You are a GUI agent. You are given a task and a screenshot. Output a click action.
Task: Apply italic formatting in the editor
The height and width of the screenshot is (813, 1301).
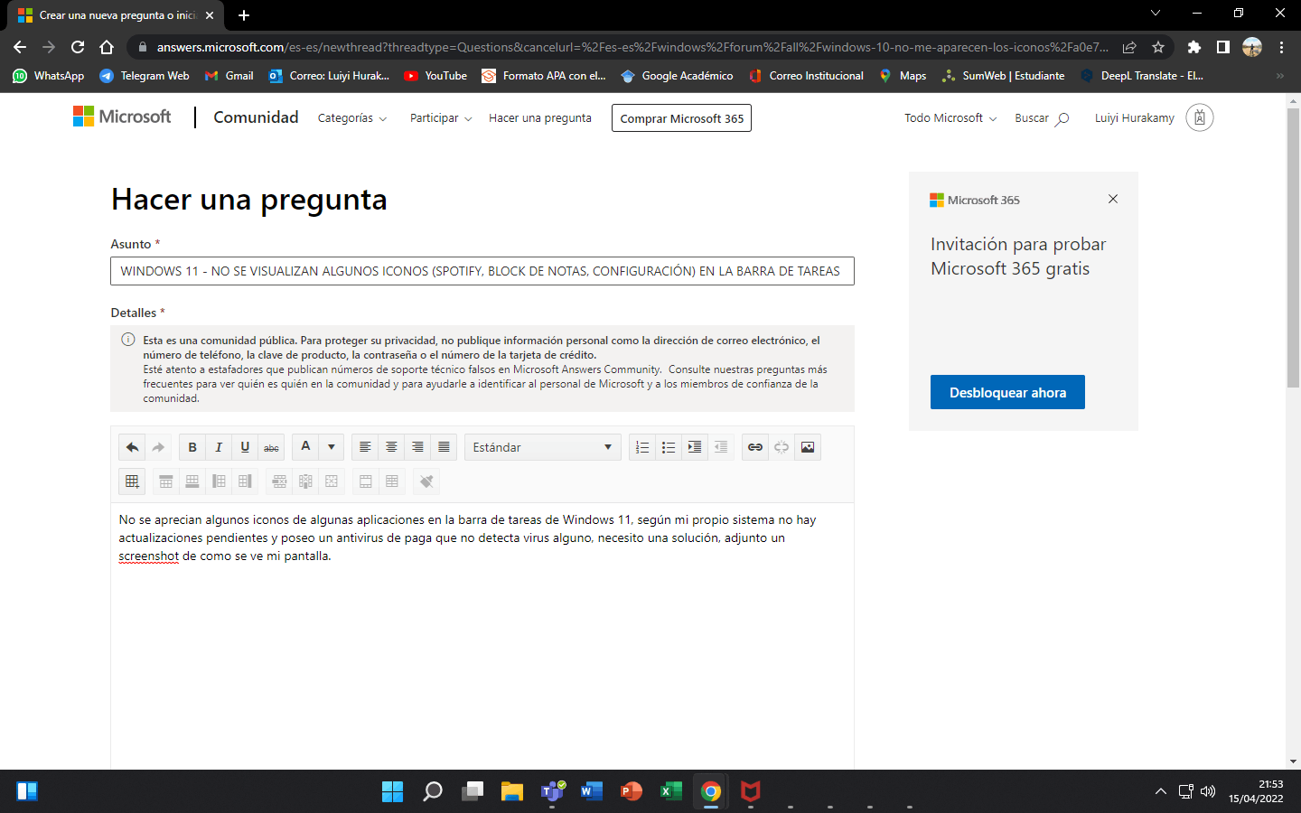(x=219, y=447)
